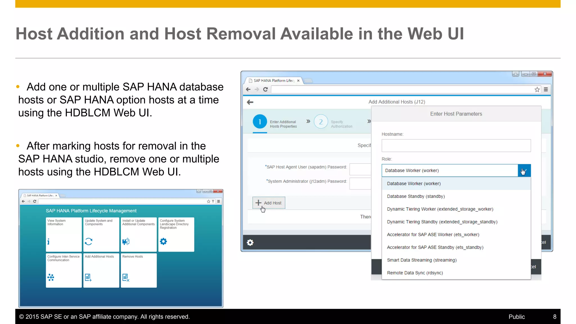Click SAP HANA Platform Lifecycle browser tab
The width and height of the screenshot is (576, 324).
[x=274, y=80]
